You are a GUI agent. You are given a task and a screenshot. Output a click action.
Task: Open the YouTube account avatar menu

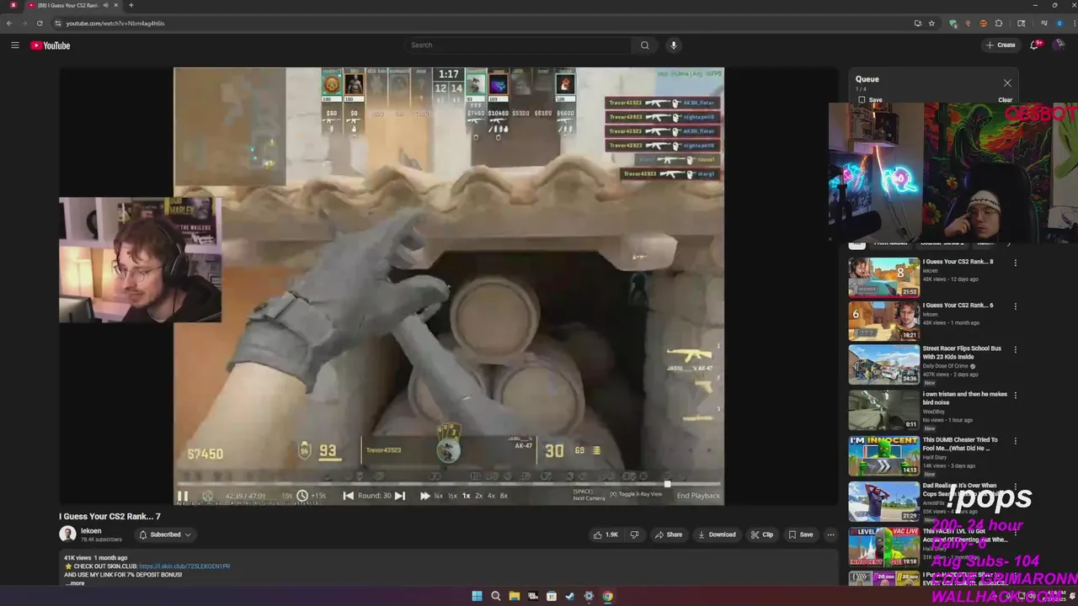point(1060,45)
